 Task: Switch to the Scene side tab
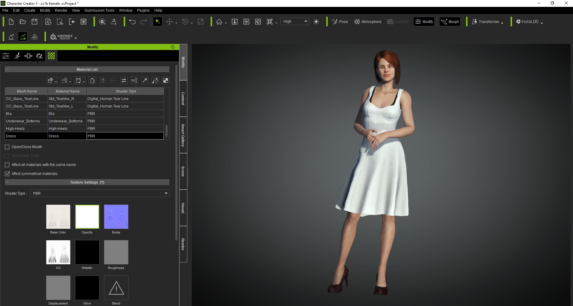183,171
